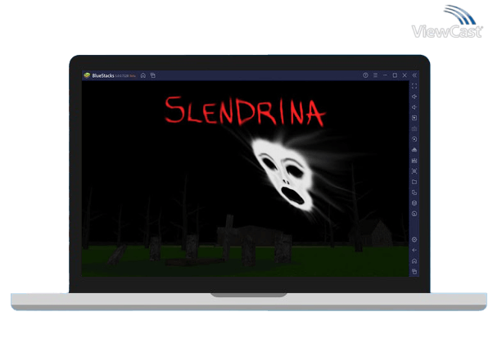Screen dimensions: 493x339
Task: Minimize the BlueStacks window
Action: click(x=385, y=75)
